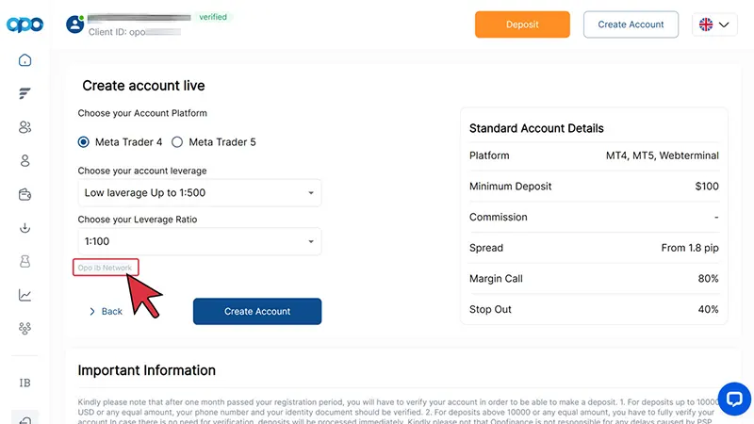Open the Home dashboard sidebar icon
Image resolution: width=754 pixels, height=424 pixels.
25,60
